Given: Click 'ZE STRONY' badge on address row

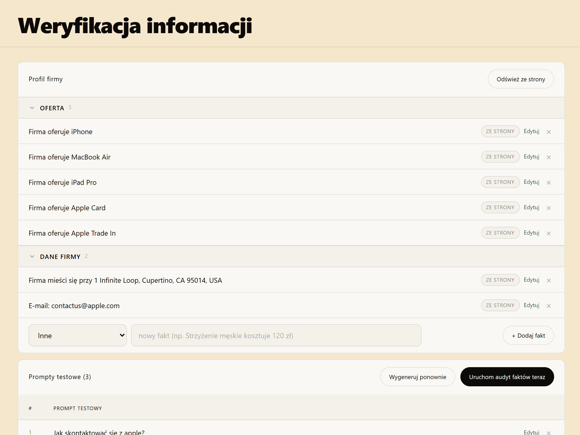Looking at the screenshot, I should pyautogui.click(x=500, y=280).
